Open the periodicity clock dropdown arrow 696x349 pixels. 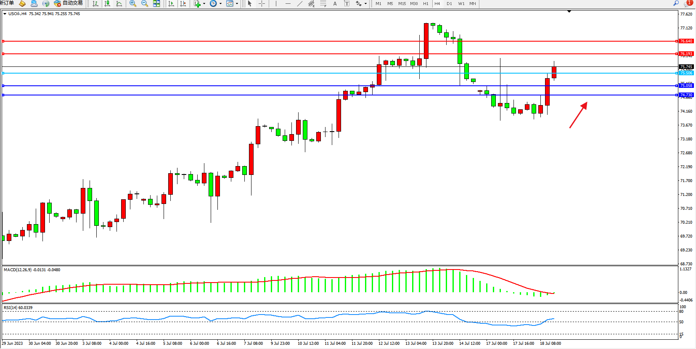(x=220, y=4)
